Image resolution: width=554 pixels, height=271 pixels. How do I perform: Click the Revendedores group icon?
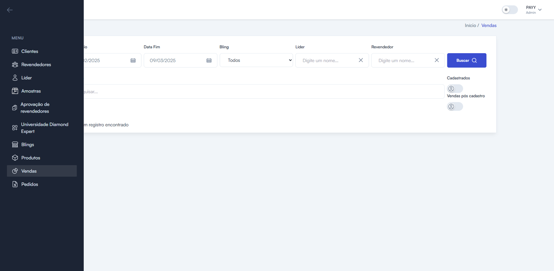point(15,65)
